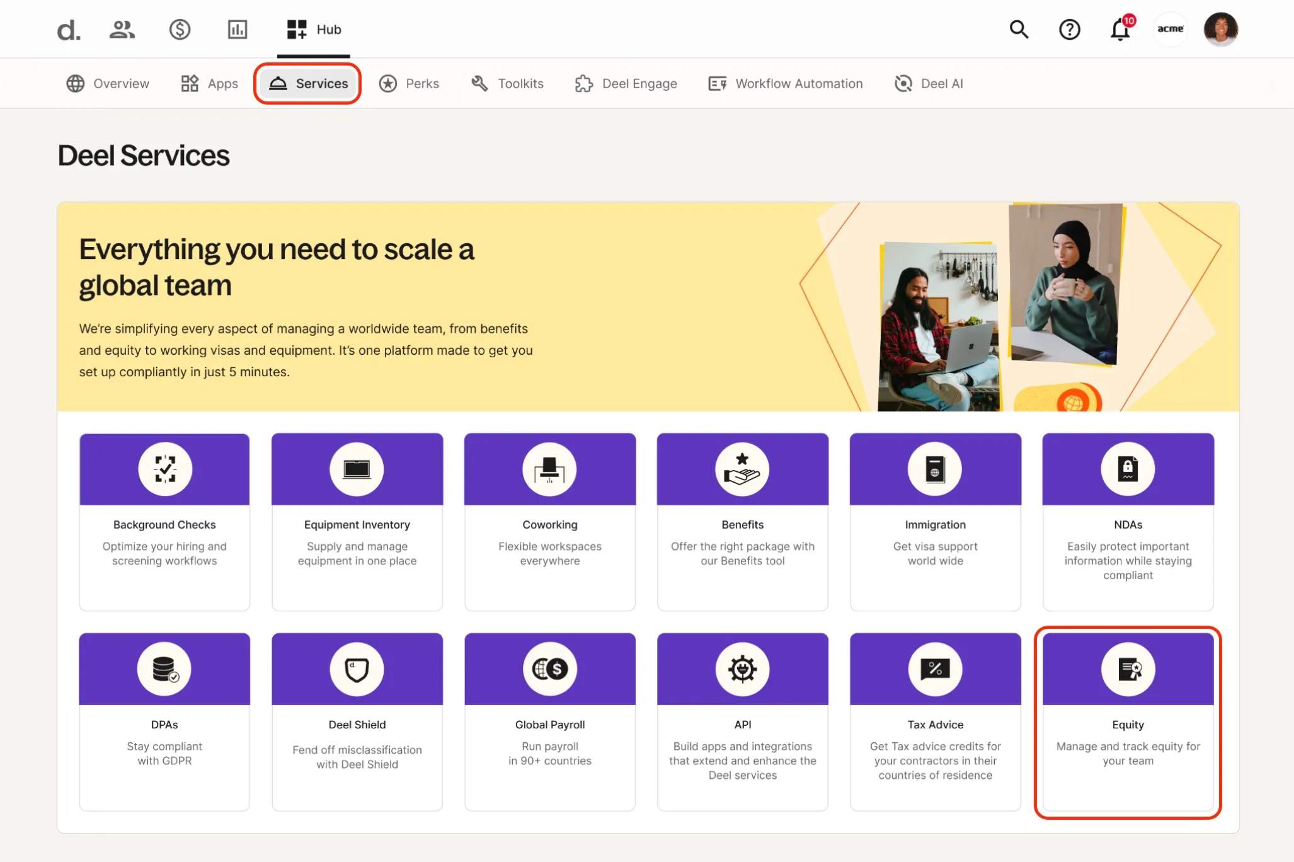Switch to the Overview tab
This screenshot has width=1294, height=862.
108,84
